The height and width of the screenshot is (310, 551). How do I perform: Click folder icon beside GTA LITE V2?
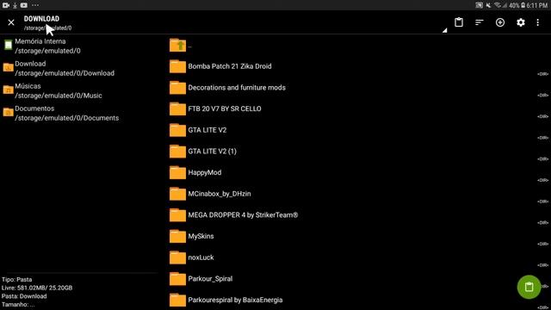[x=177, y=130]
